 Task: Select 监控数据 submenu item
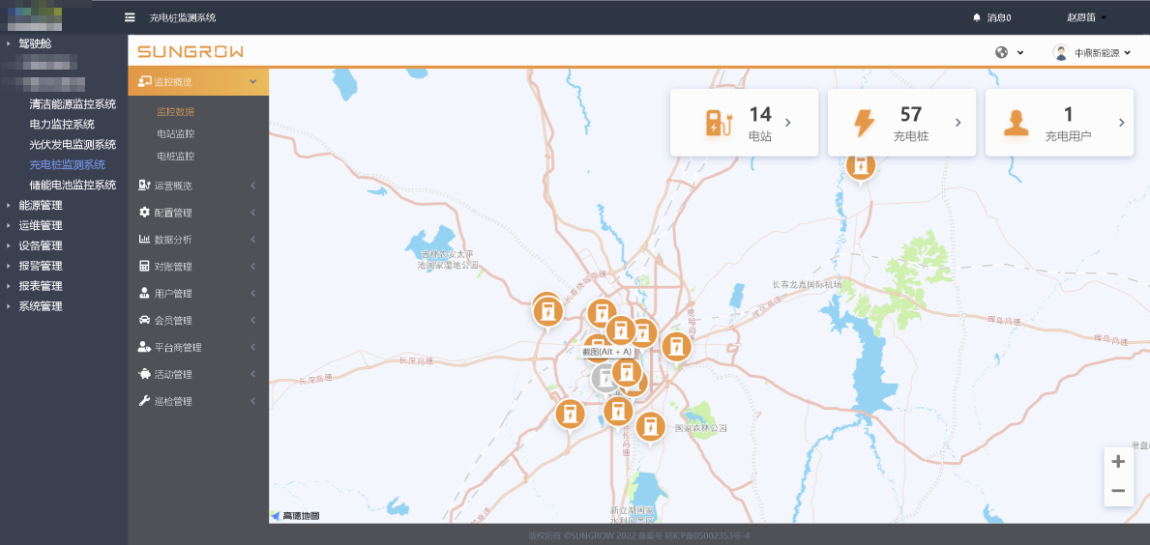(175, 112)
